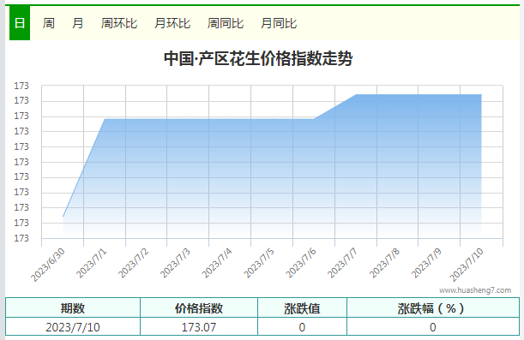The width and height of the screenshot is (524, 340).
Task: Click the 涨跌幅（%） column header
Action: click(433, 308)
